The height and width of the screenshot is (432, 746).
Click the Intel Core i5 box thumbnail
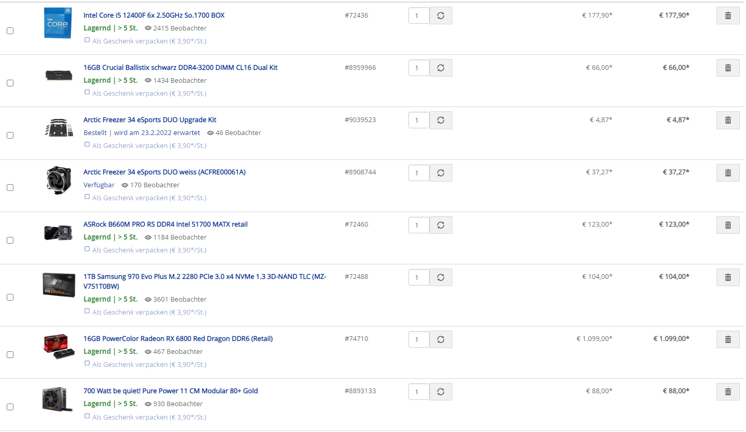[57, 23]
